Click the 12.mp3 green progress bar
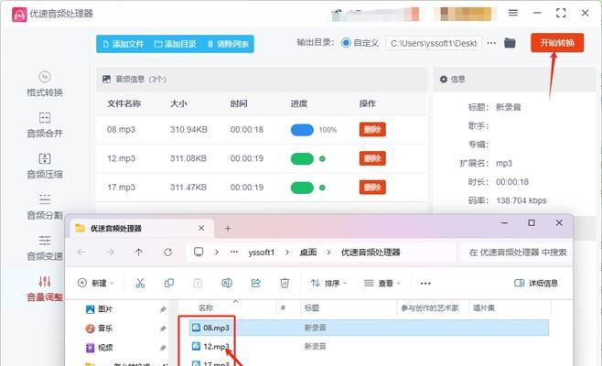Image resolution: width=602 pixels, height=366 pixels. point(302,158)
